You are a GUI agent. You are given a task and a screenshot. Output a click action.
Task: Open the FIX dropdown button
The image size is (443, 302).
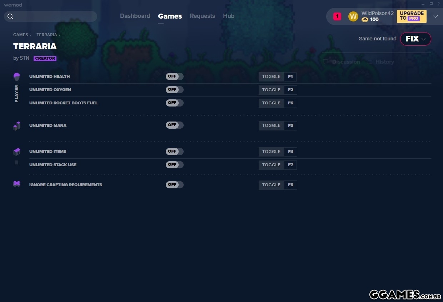[415, 39]
